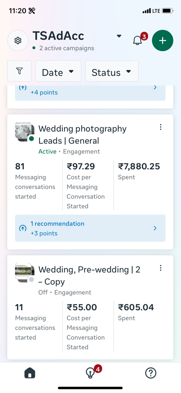Tap the Wedding, Pre-wedding Copy campaign thumbnail

(24, 273)
